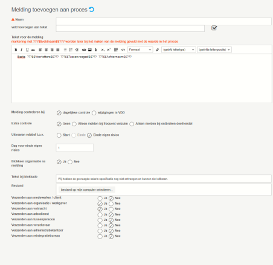Toggle bold formatting in the editor

16,49
